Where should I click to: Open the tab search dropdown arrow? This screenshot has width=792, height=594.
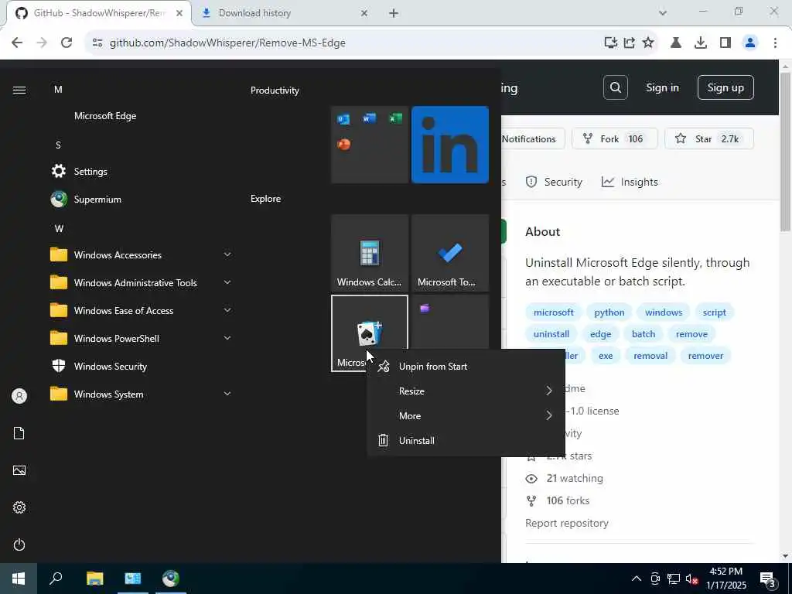pyautogui.click(x=663, y=12)
